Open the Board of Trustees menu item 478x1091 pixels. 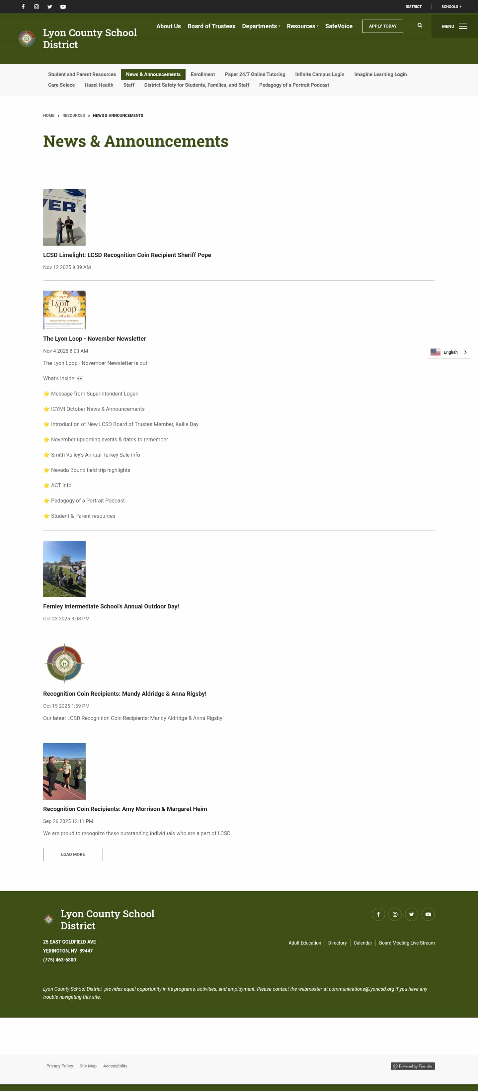coord(211,26)
